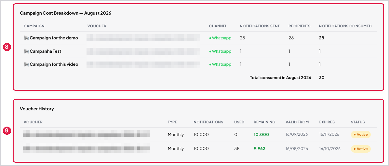
Task: Click megaphone icon beside Campaign for this video
Action: click(26, 64)
